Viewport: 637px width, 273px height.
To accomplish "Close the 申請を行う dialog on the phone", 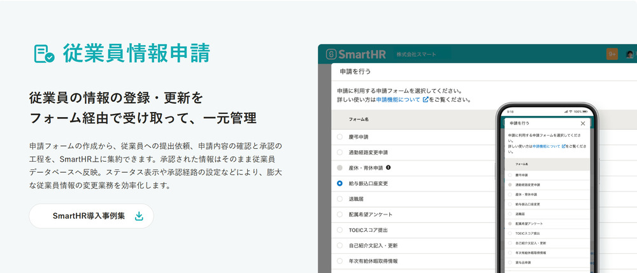I will click(x=583, y=123).
